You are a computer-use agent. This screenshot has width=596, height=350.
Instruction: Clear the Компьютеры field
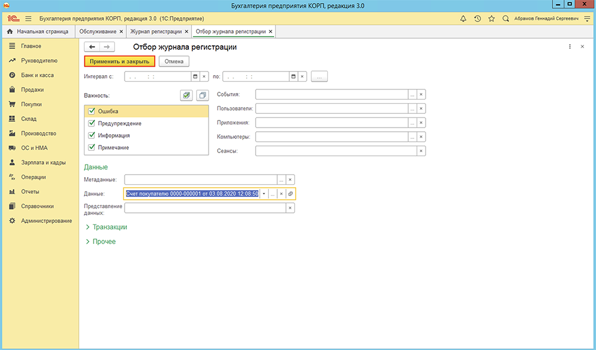coord(421,137)
